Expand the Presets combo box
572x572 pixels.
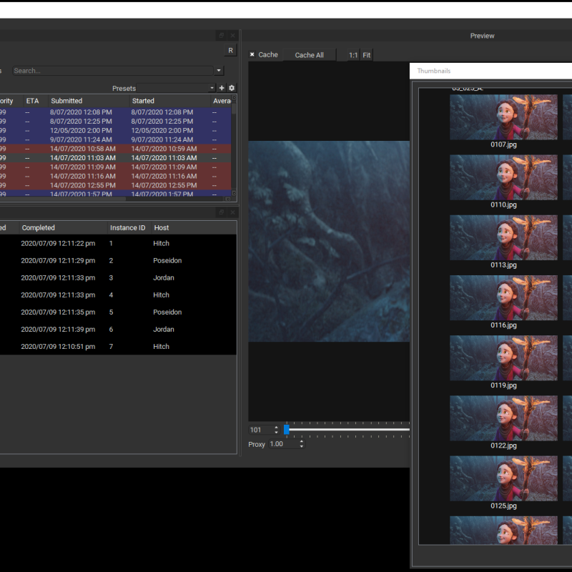click(176, 88)
